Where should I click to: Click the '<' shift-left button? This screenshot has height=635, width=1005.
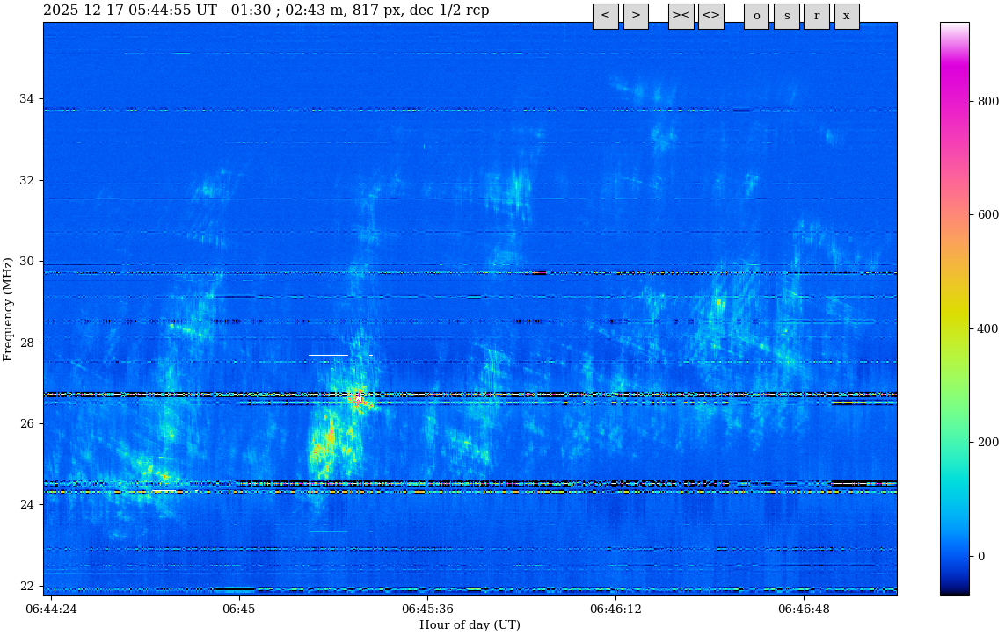click(x=605, y=16)
